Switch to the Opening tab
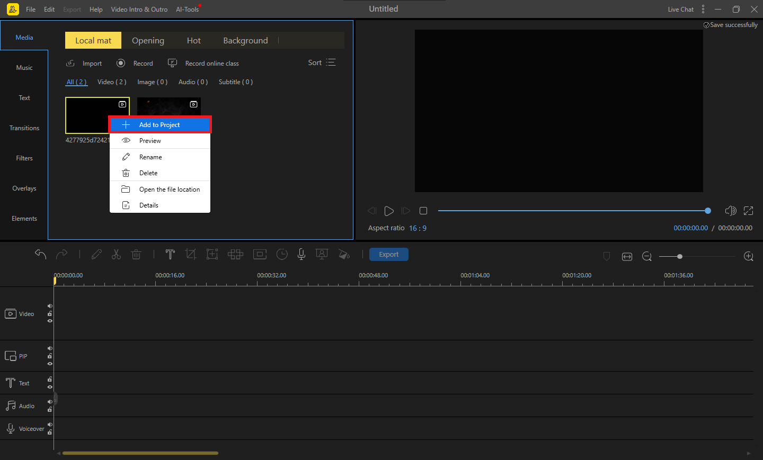The height and width of the screenshot is (460, 763). pos(148,41)
